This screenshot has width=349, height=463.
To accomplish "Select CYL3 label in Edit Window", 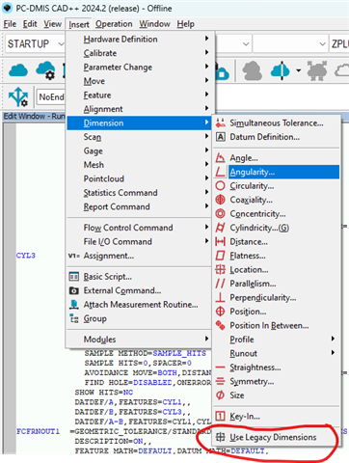I will click(x=26, y=256).
